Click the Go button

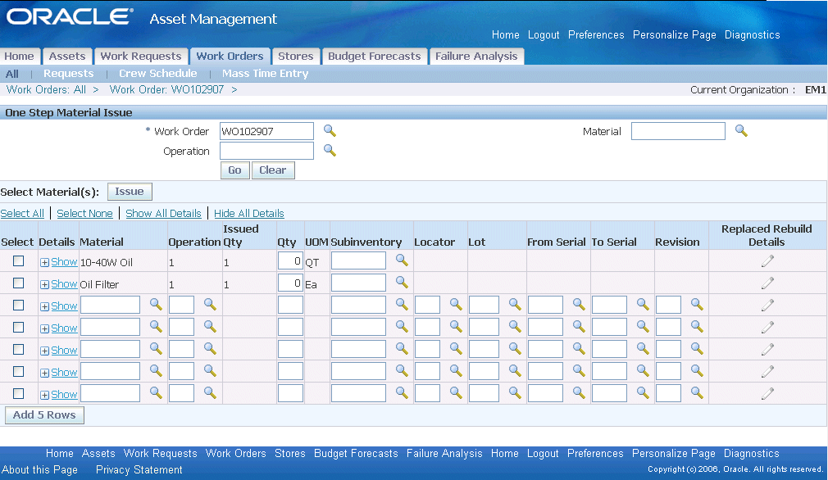coord(235,170)
